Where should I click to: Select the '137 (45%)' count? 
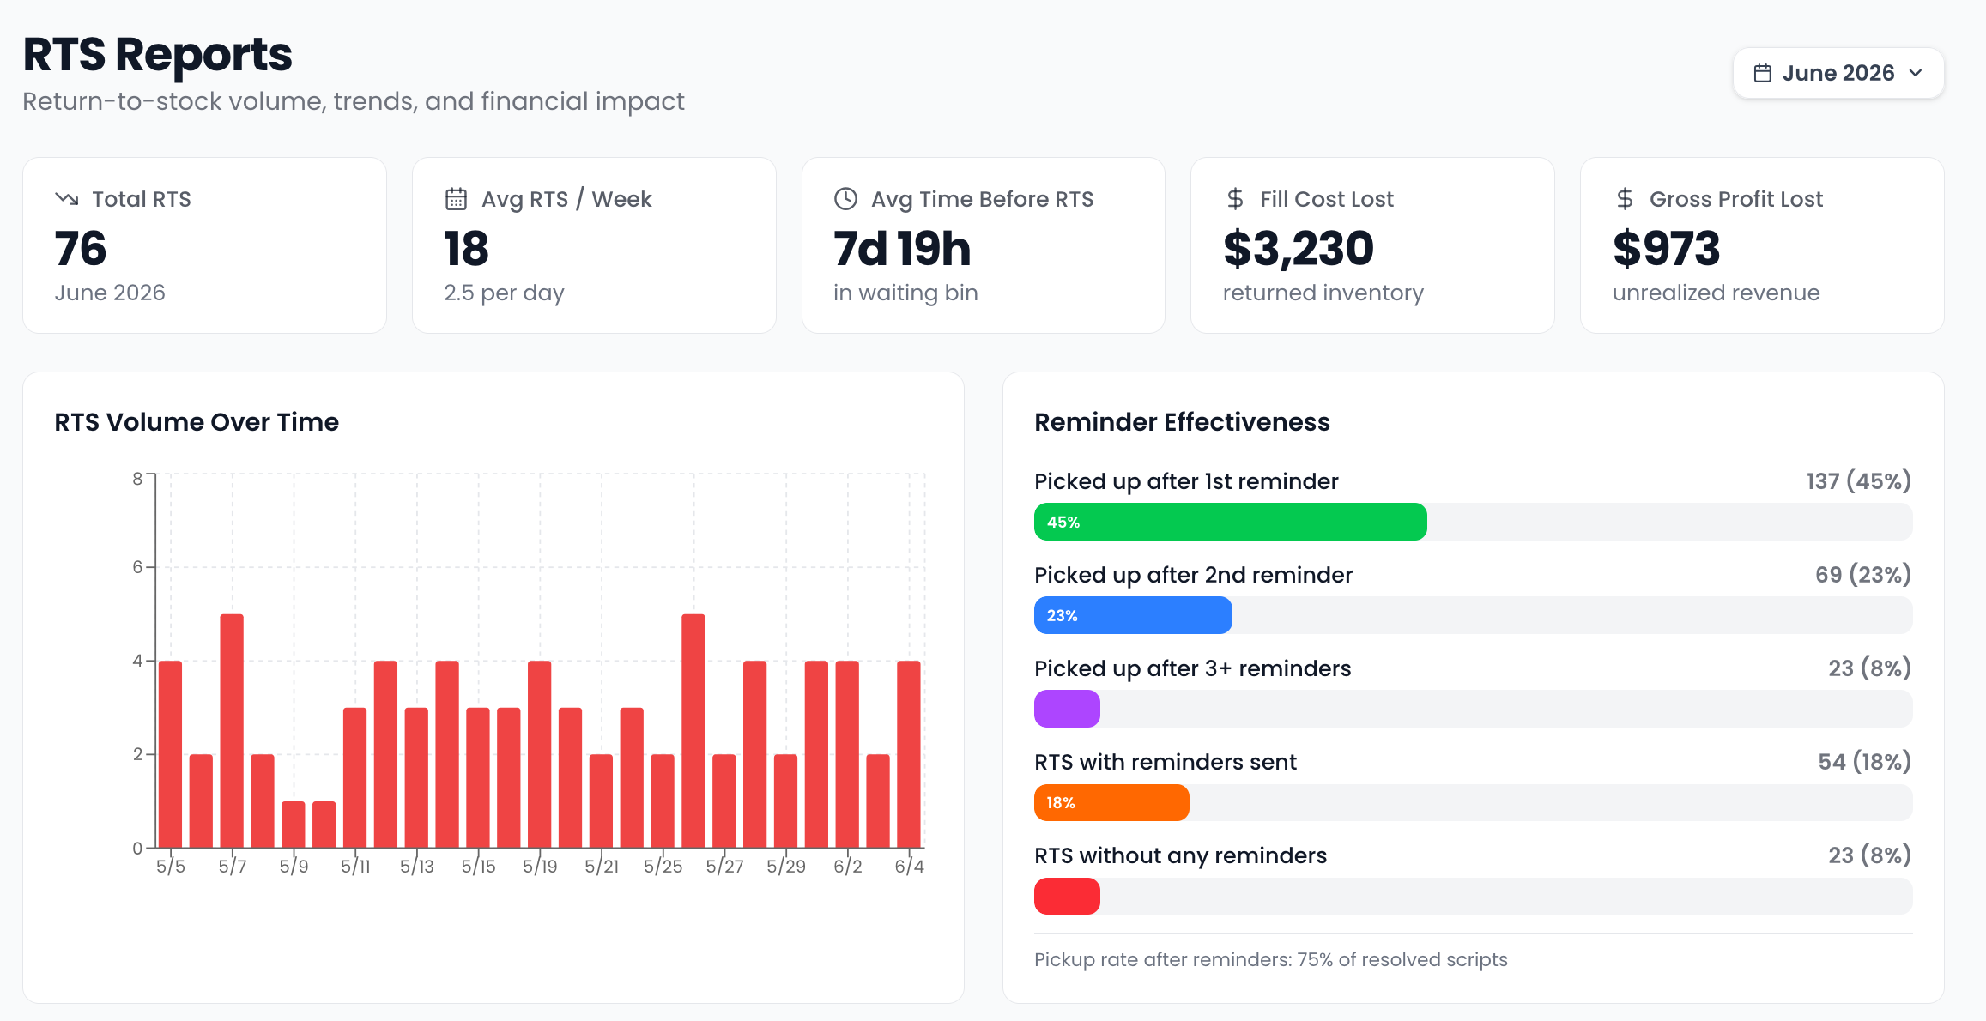1859,481
